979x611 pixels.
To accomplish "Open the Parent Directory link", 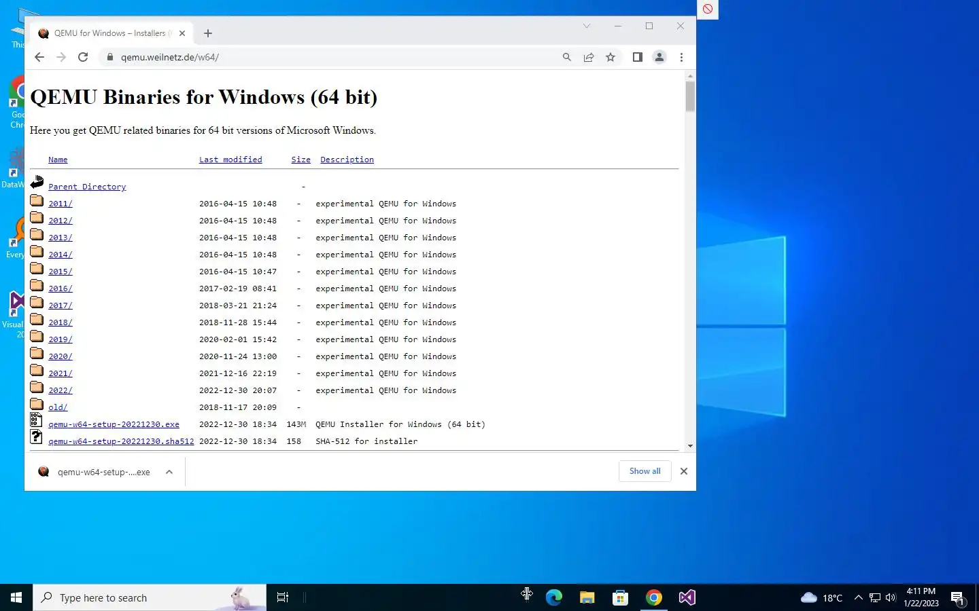I will point(87,187).
